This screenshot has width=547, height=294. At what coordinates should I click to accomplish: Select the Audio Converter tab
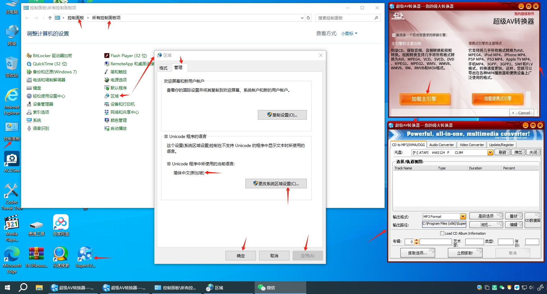[x=441, y=145]
